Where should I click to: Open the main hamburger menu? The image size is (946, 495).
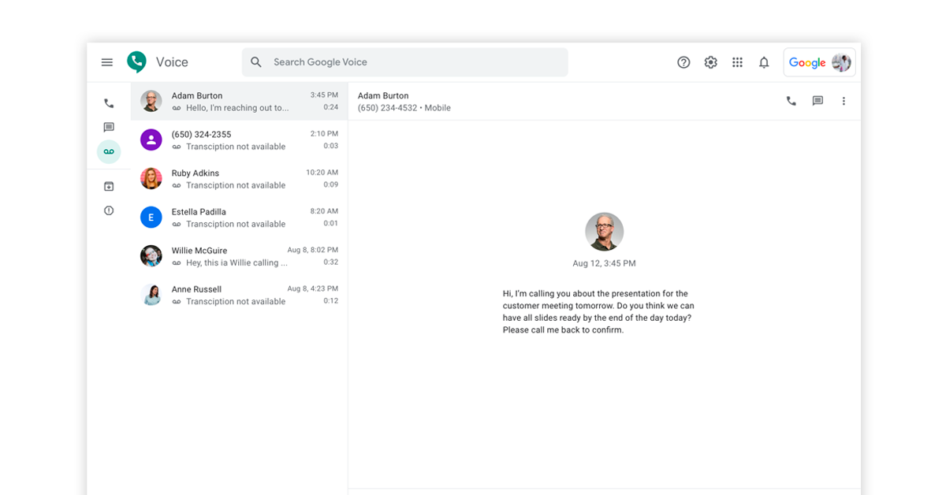pyautogui.click(x=107, y=62)
